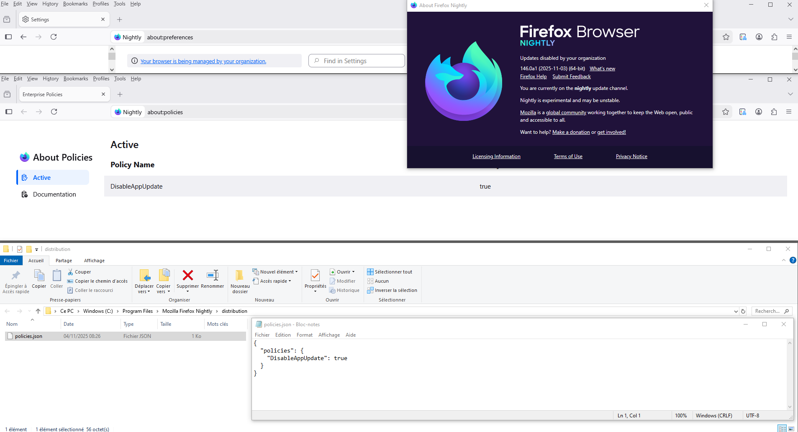The height and width of the screenshot is (432, 798).
Task: Open the hamburger menu in the policies window
Action: coord(789,112)
